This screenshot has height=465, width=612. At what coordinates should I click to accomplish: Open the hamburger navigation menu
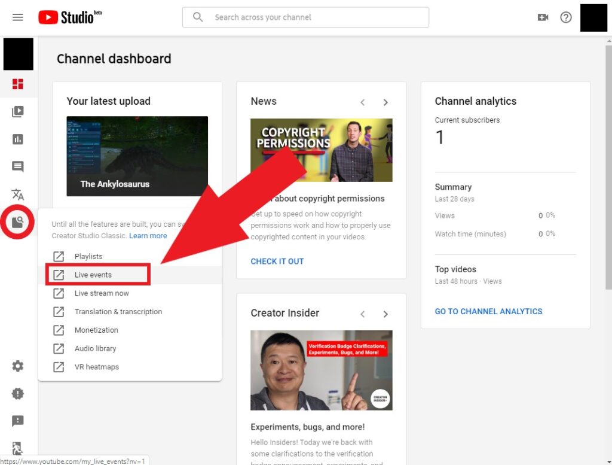click(x=18, y=17)
